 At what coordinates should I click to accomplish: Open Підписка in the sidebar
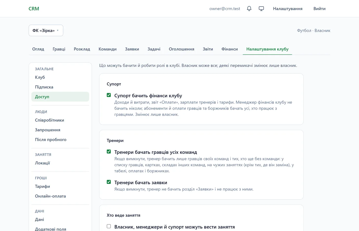coord(60,87)
